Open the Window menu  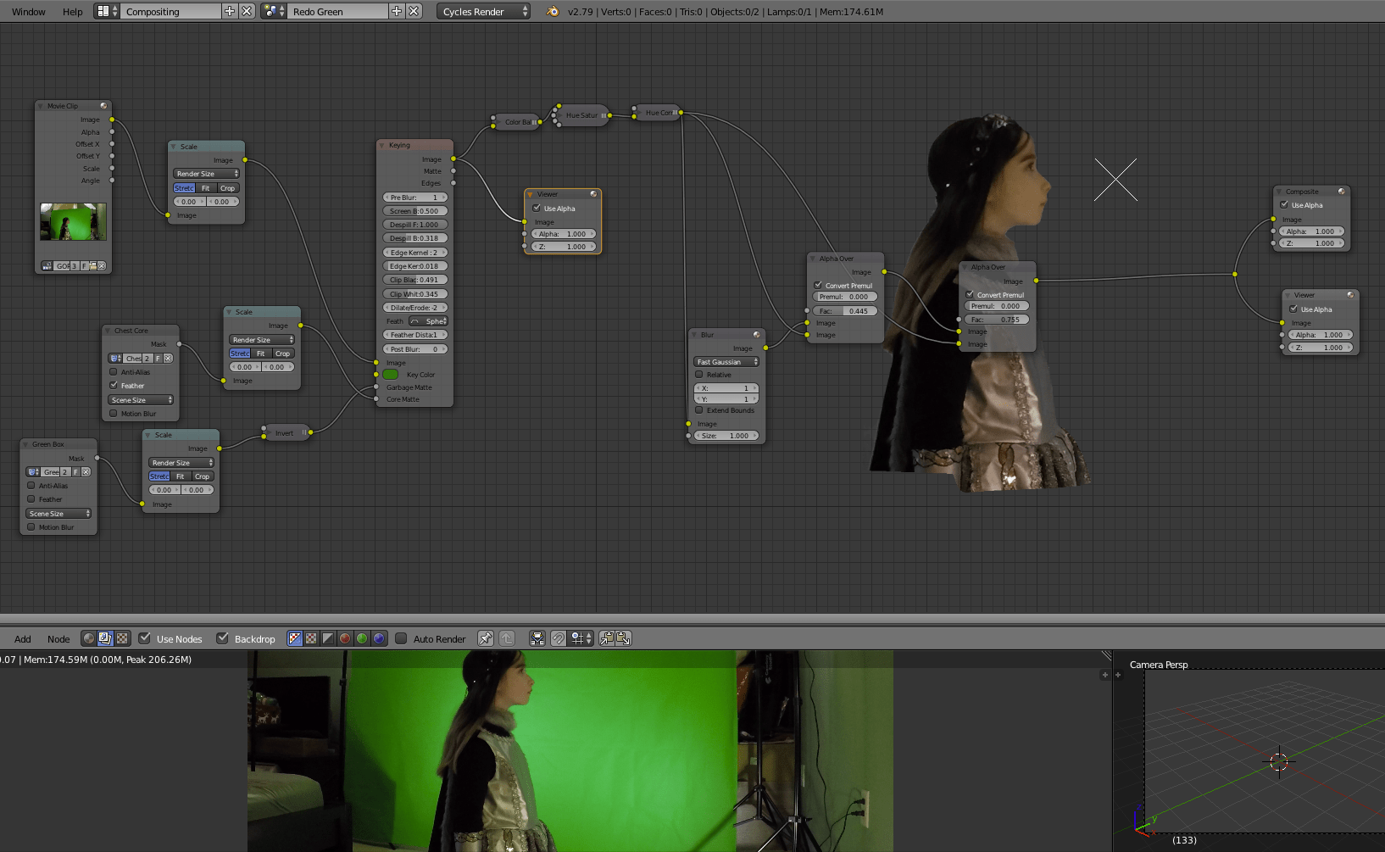pyautogui.click(x=28, y=11)
